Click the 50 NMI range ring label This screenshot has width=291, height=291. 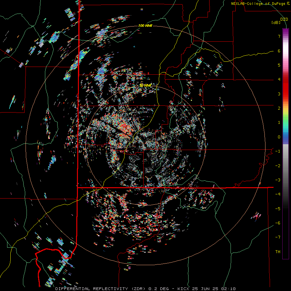(x=145, y=86)
